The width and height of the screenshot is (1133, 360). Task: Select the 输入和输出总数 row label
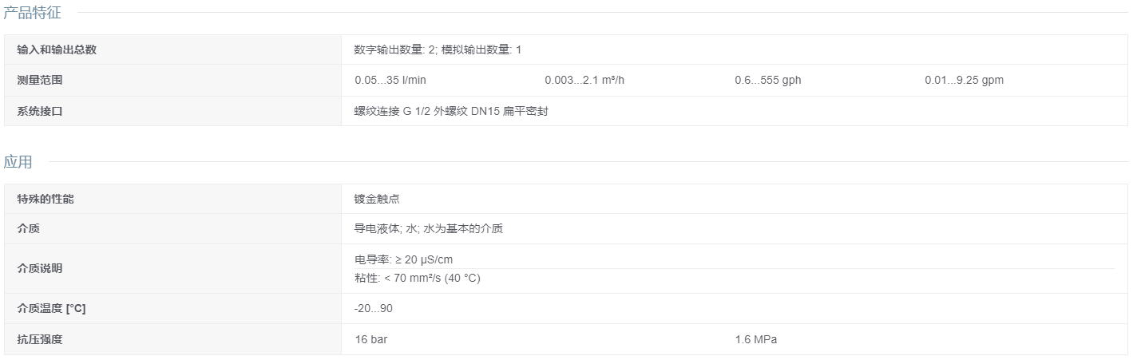[x=57, y=49]
